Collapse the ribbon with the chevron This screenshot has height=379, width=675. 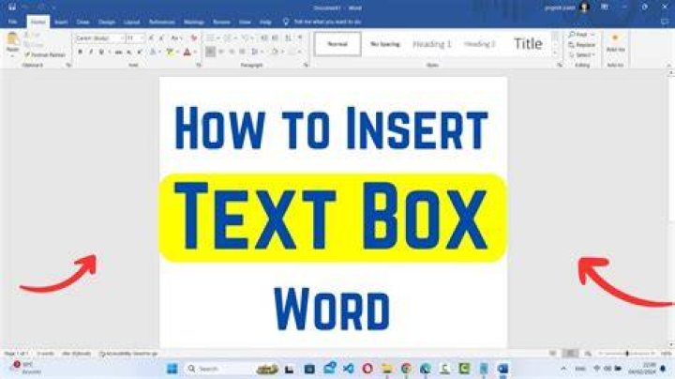[x=669, y=65]
